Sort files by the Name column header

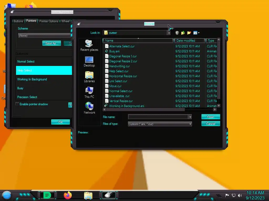click(x=138, y=41)
